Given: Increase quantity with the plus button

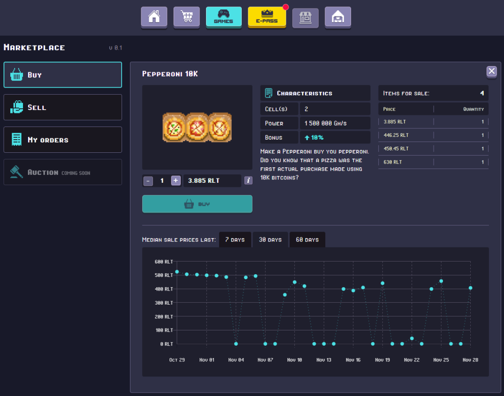Looking at the screenshot, I should click(176, 180).
